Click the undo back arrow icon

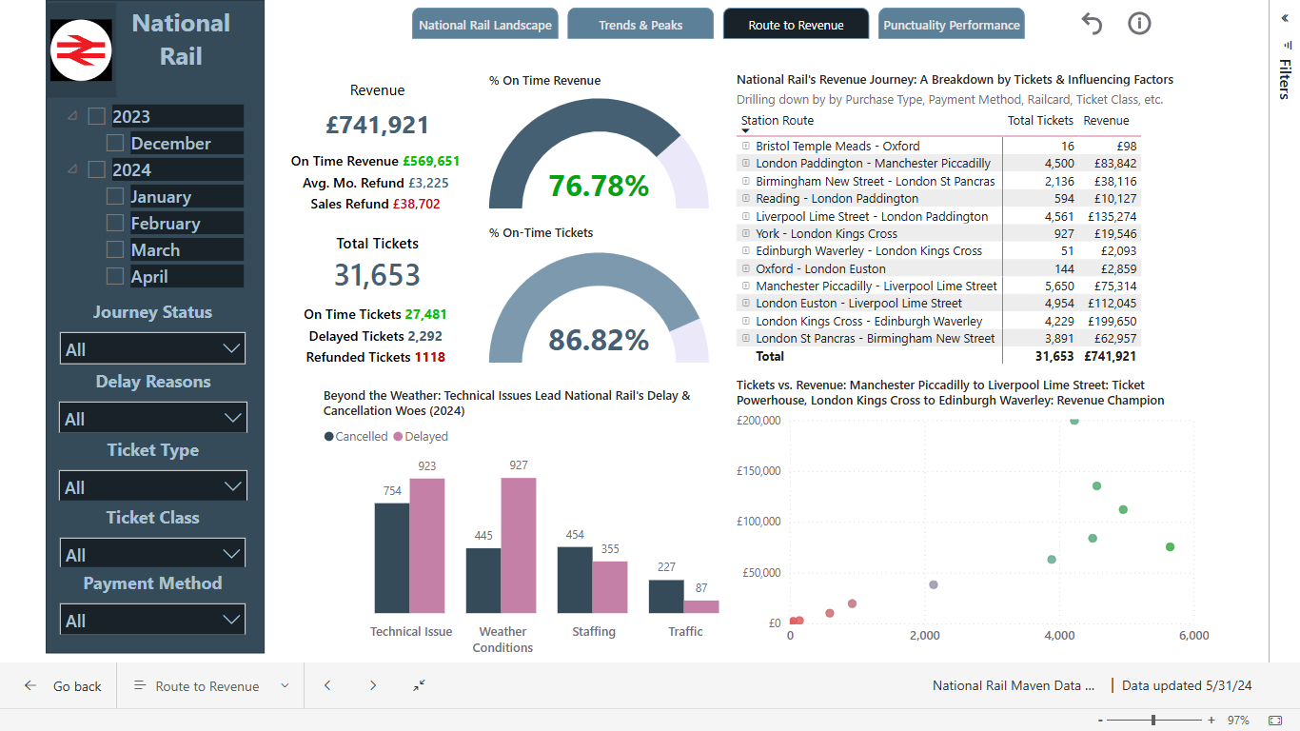pyautogui.click(x=1092, y=24)
